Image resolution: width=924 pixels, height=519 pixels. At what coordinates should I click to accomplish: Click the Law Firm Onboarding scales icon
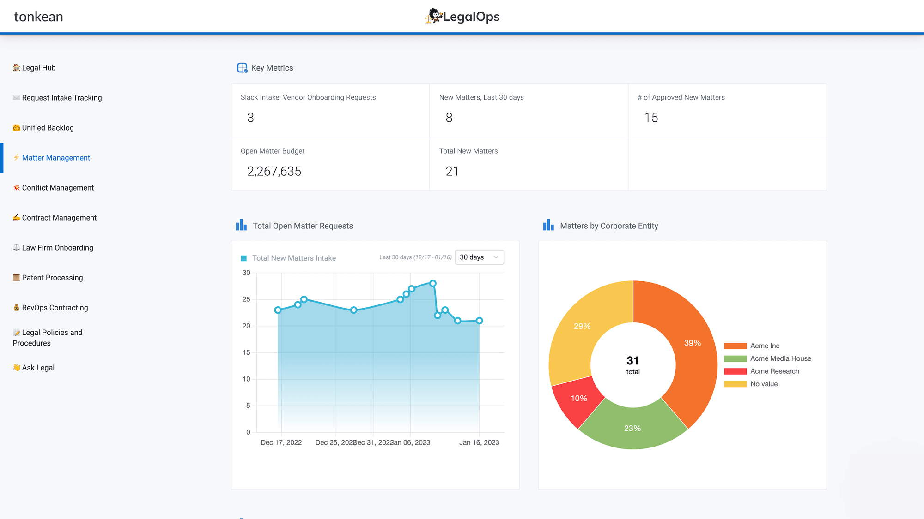(x=16, y=248)
